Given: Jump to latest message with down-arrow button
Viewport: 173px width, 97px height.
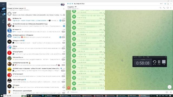Looking at the screenshot, I should tap(169, 87).
